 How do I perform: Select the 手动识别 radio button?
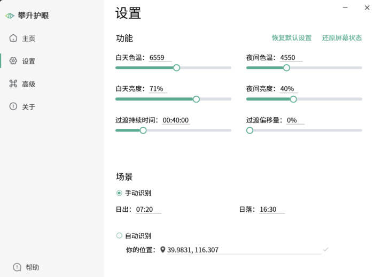tap(119, 193)
